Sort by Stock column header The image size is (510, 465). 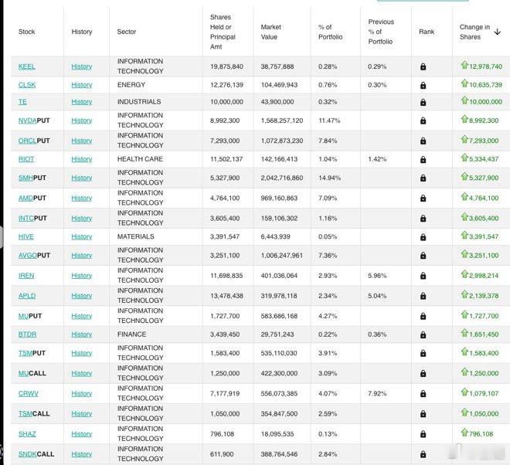27,32
